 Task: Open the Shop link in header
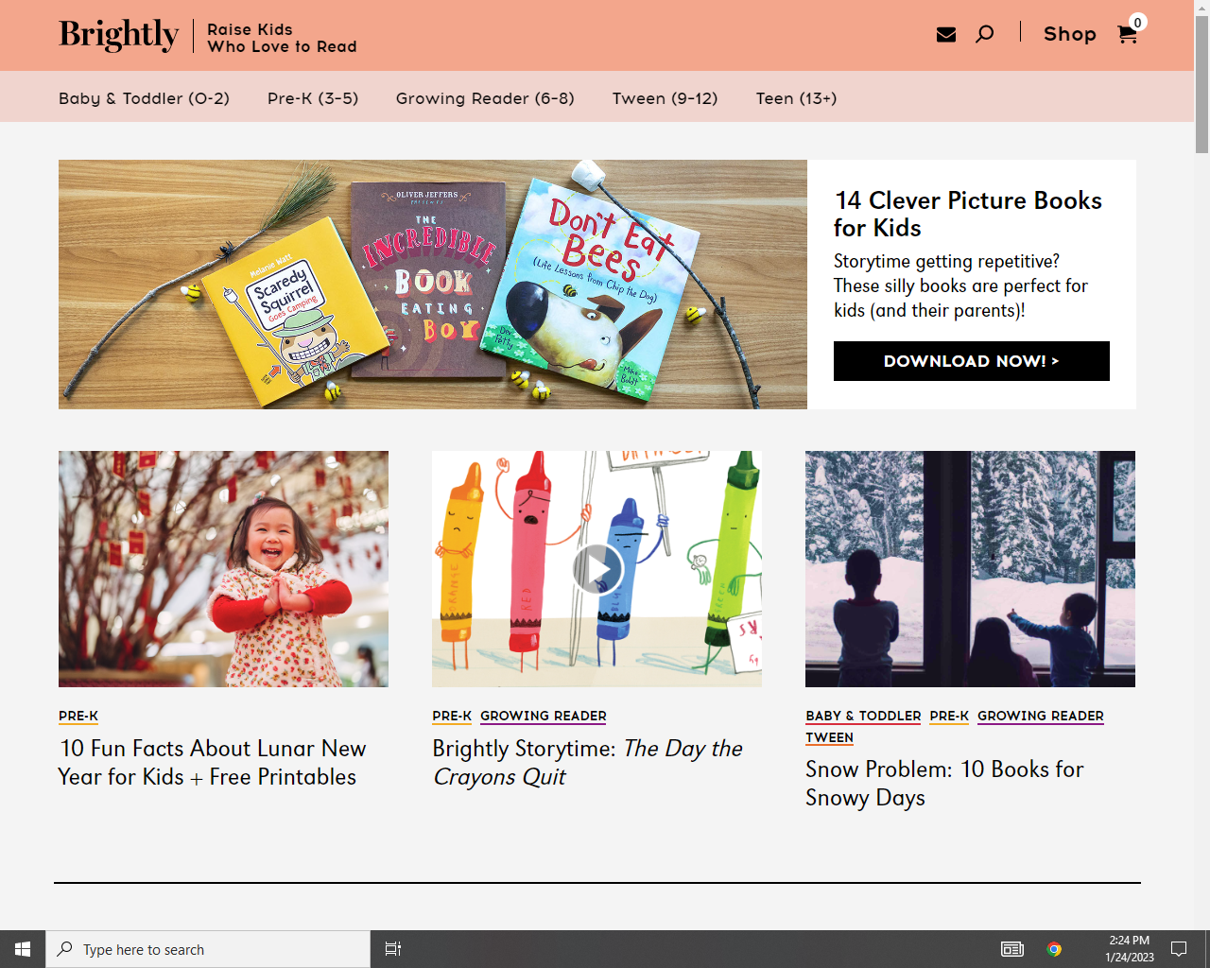pos(1070,34)
